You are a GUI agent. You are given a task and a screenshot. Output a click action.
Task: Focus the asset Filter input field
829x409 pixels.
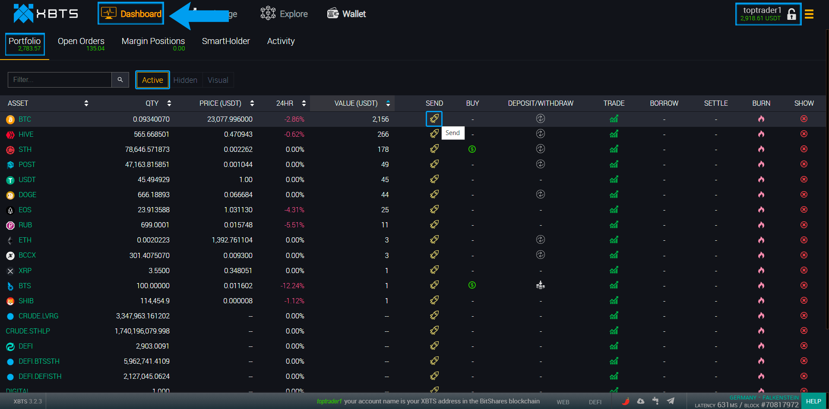60,80
